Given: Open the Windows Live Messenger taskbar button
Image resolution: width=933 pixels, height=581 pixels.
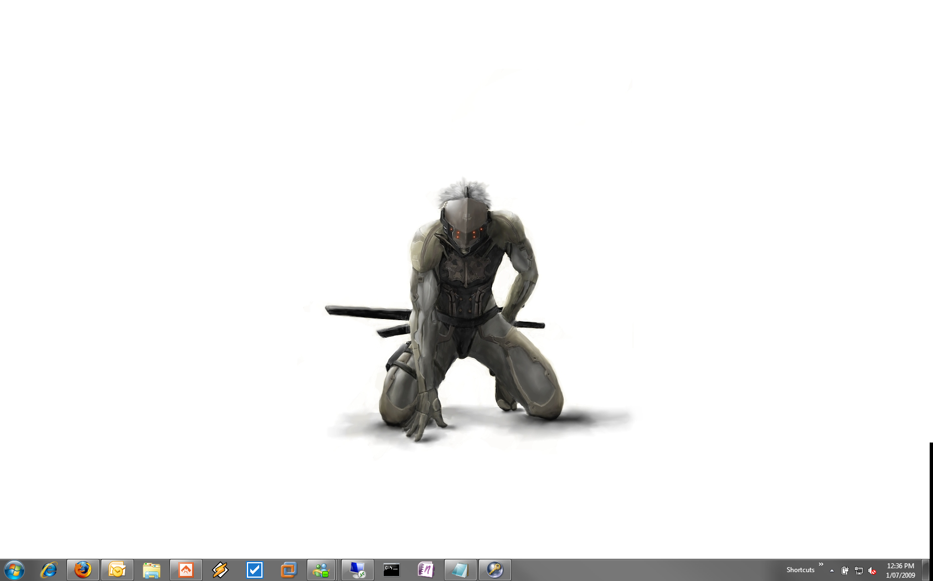Looking at the screenshot, I should pyautogui.click(x=321, y=570).
